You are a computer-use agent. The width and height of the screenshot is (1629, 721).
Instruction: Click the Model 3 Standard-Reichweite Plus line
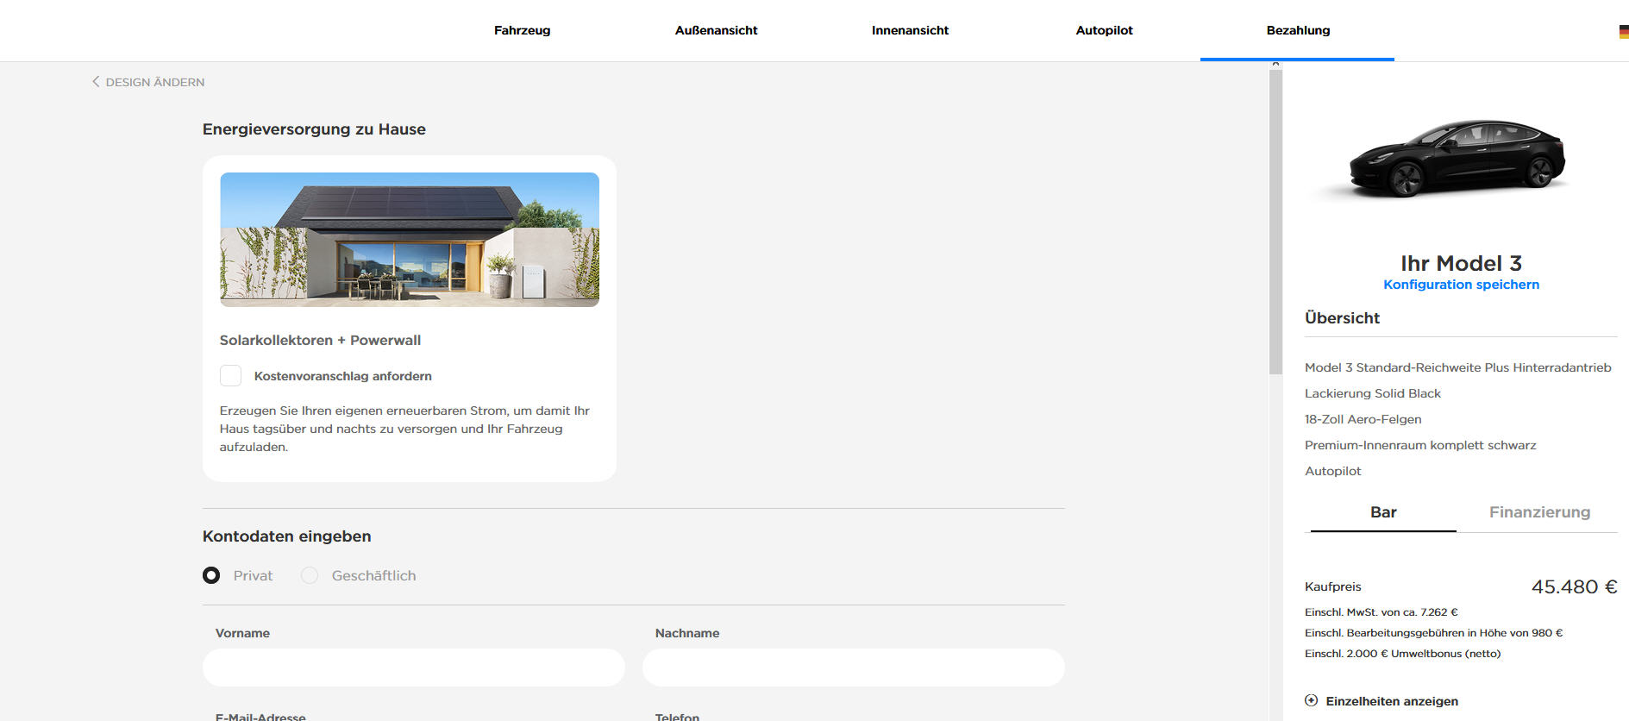pos(1458,367)
